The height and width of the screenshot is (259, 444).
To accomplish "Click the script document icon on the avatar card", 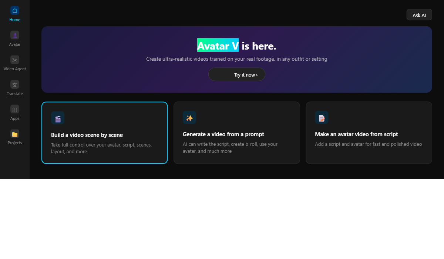I will tap(322, 118).
